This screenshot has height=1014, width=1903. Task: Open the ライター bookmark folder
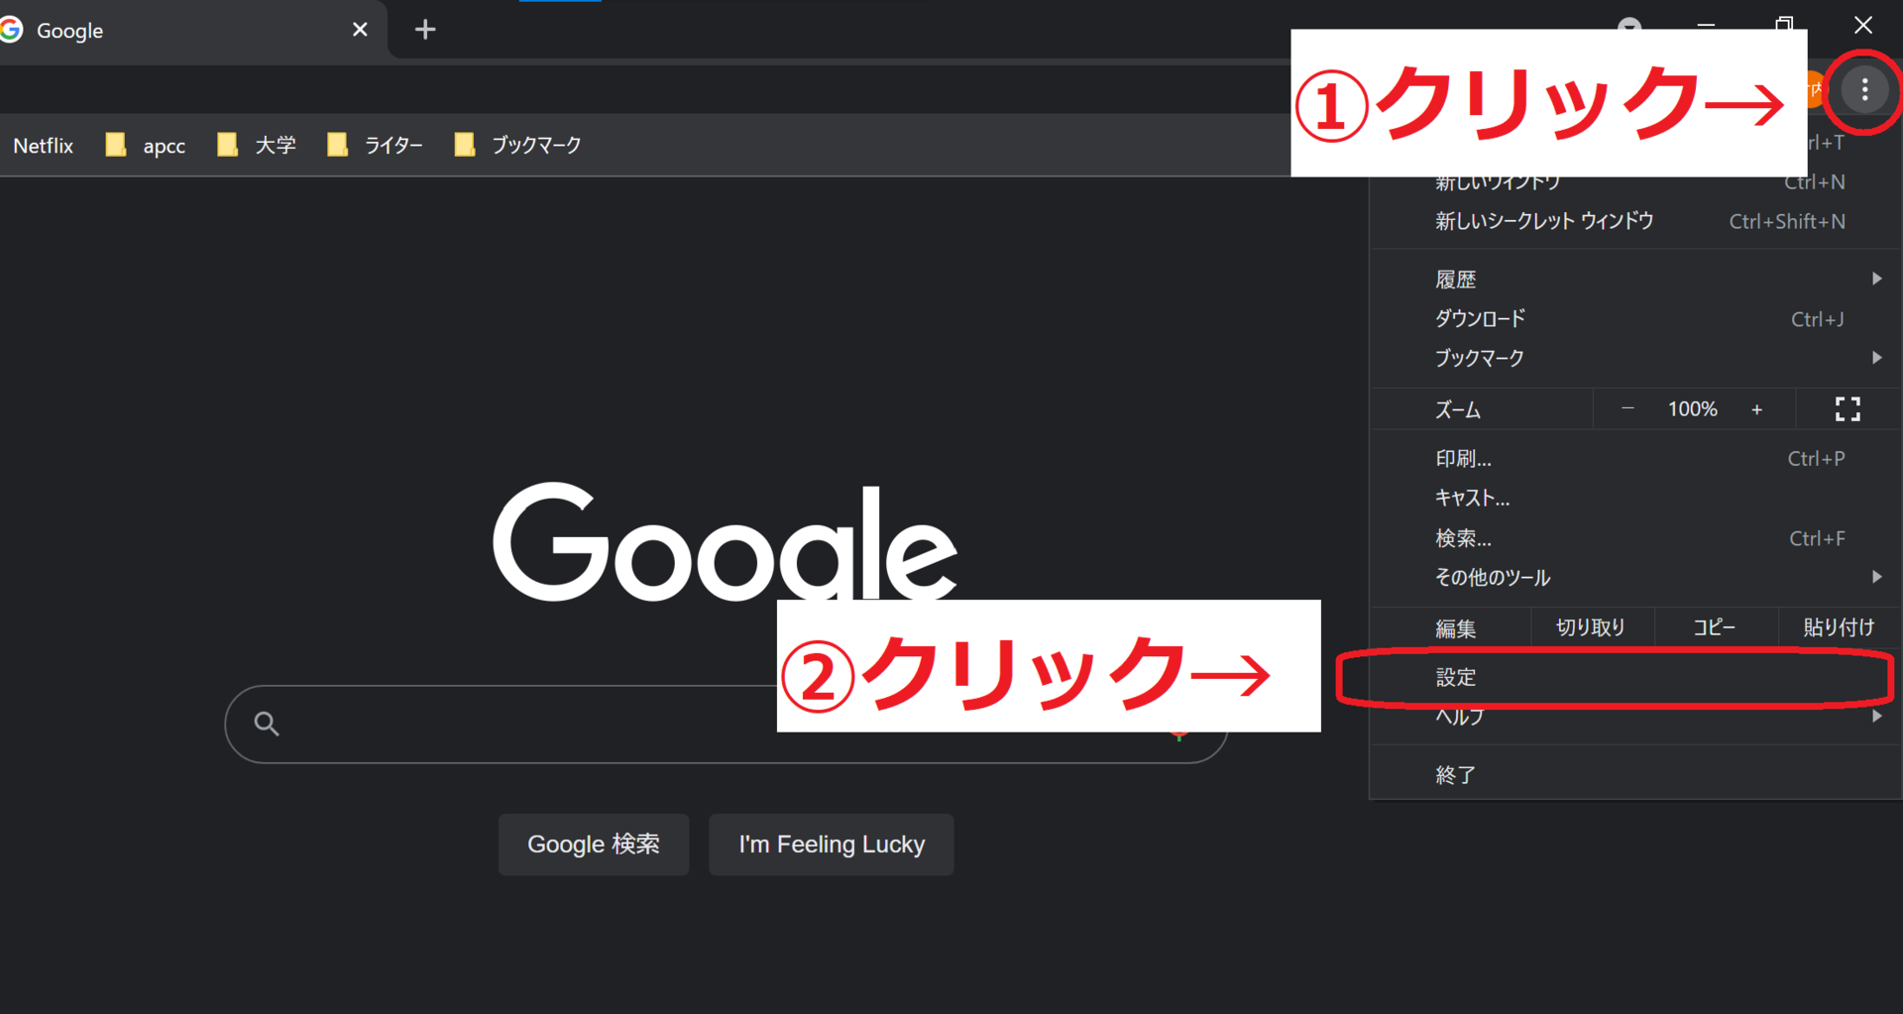point(376,146)
